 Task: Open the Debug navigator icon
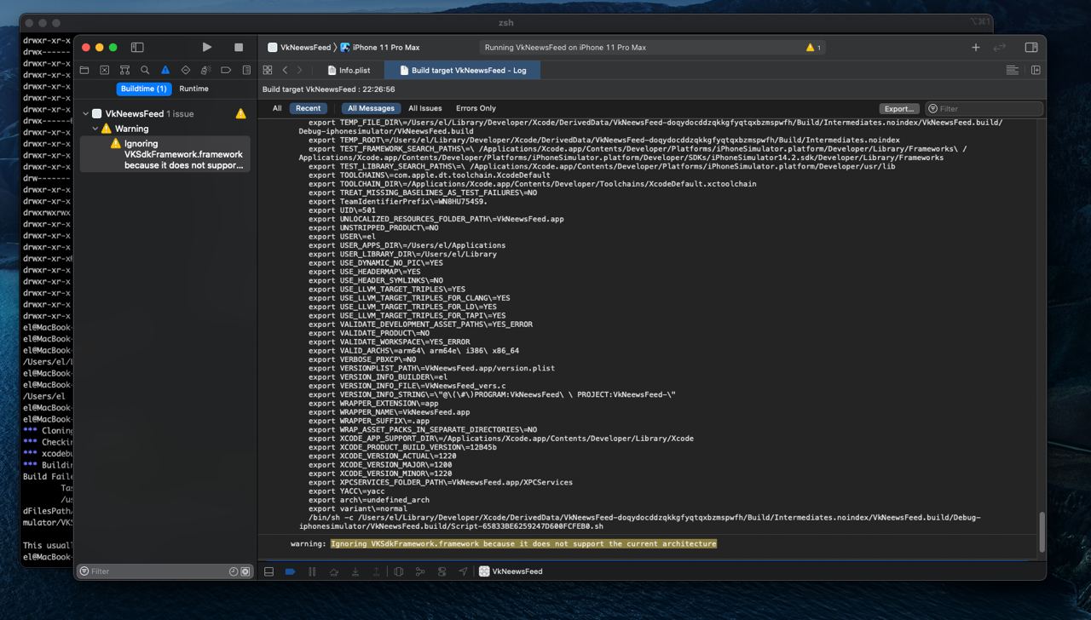click(x=205, y=70)
